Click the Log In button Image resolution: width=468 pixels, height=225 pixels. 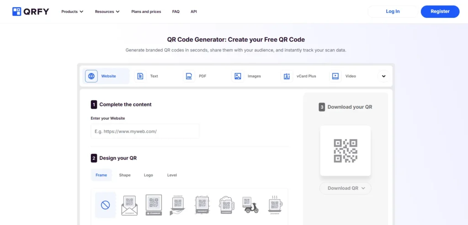393,11
